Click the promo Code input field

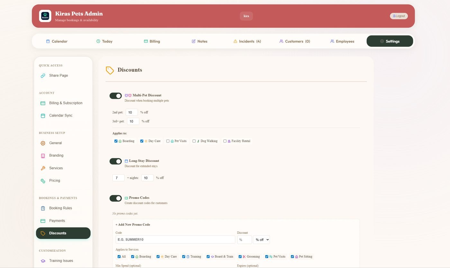pos(175,240)
